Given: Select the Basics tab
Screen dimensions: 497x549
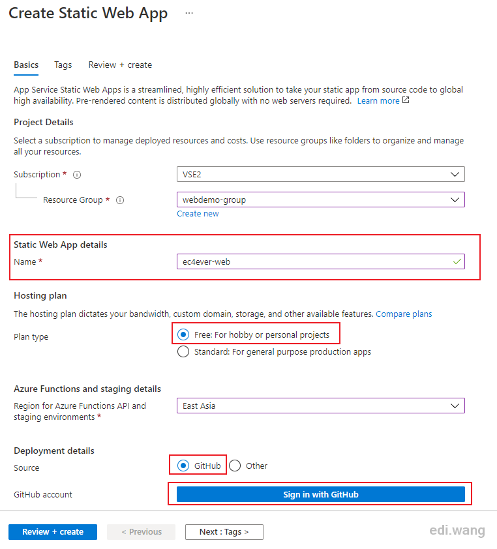Looking at the screenshot, I should click(x=26, y=65).
